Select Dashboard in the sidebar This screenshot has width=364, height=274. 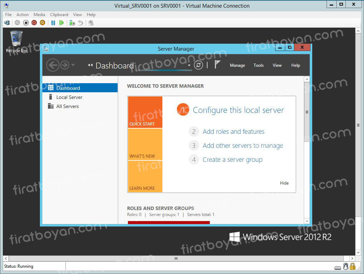(x=80, y=88)
